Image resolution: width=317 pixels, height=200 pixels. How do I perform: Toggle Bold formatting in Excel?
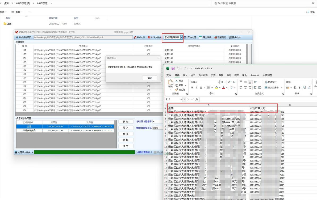[x=192, y=88]
